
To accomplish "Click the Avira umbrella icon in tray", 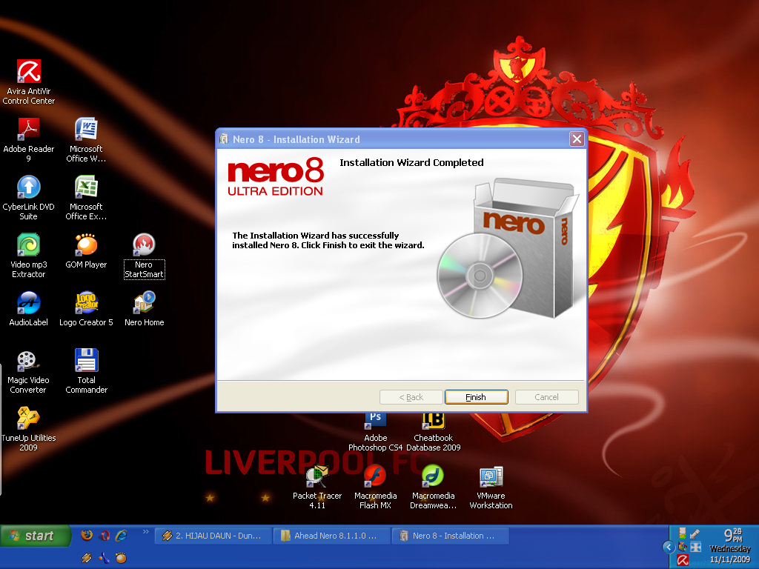I will point(683,560).
